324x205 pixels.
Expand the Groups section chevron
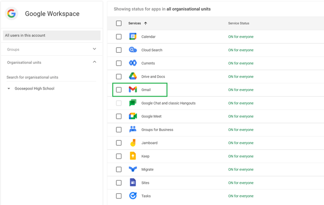95,49
